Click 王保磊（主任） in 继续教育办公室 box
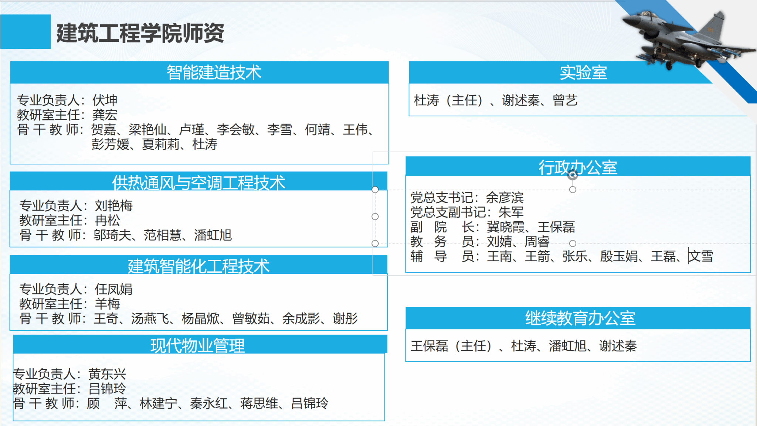This screenshot has height=426, width=757. click(451, 346)
